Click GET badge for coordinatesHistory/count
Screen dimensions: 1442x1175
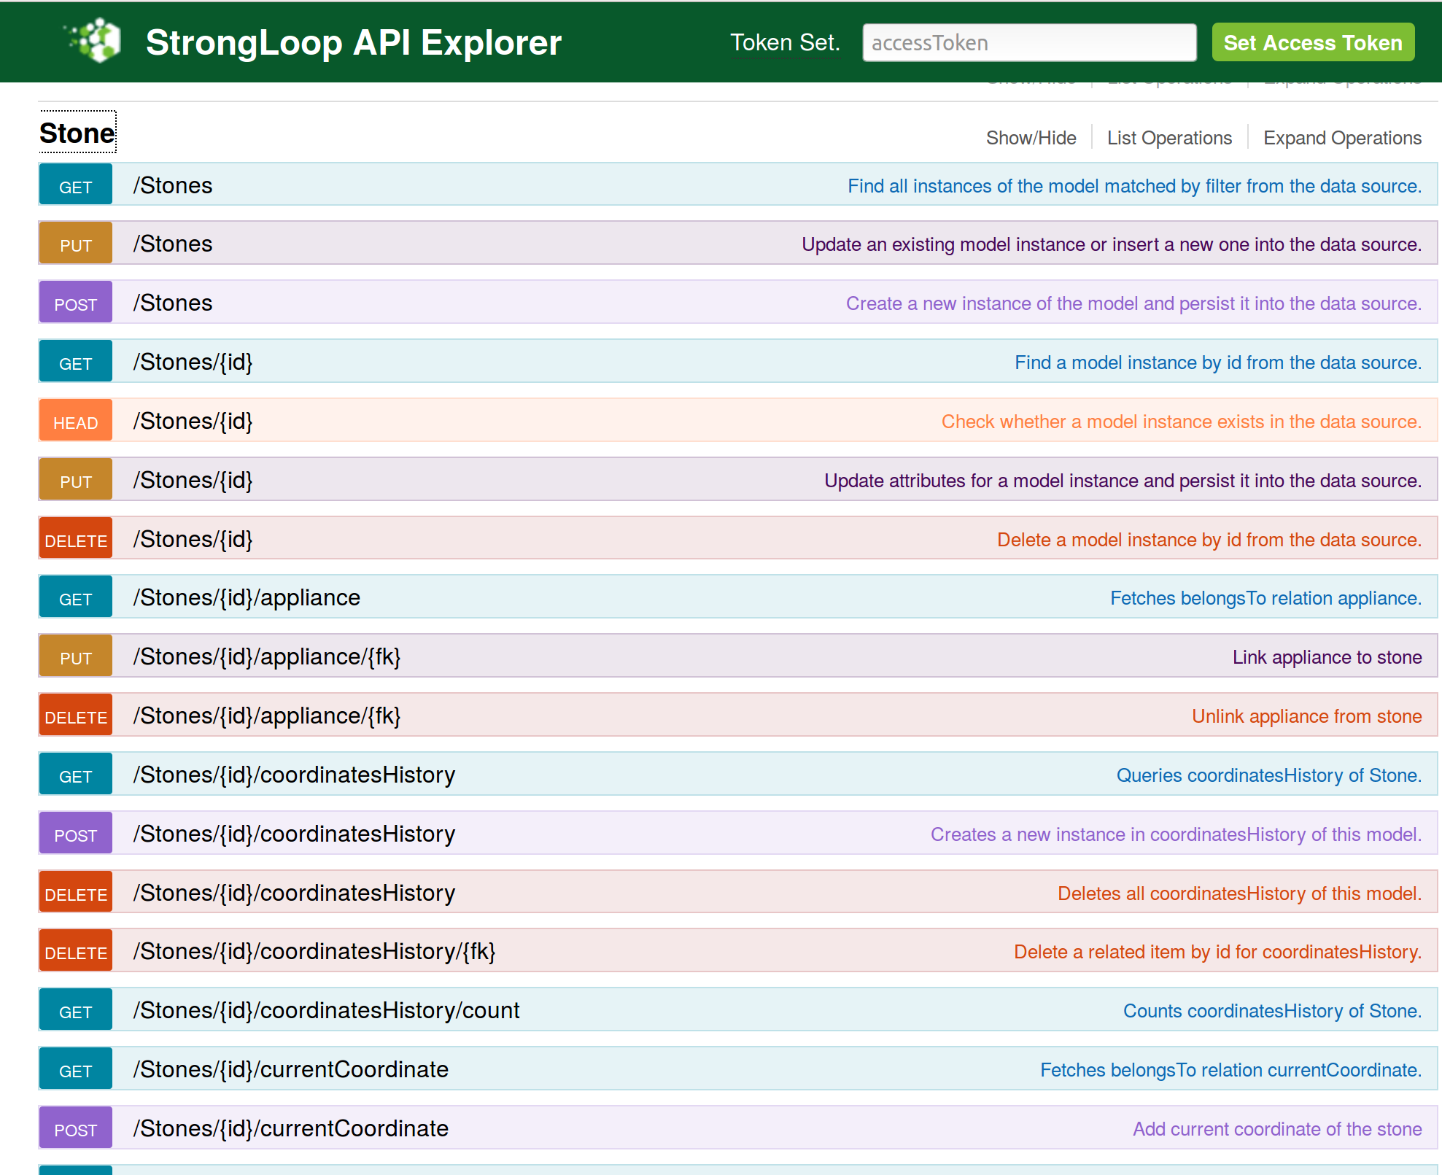point(76,1011)
